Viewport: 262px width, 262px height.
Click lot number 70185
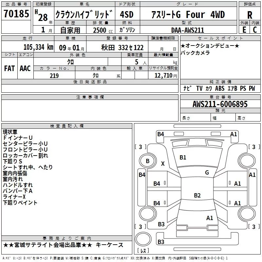click(15, 14)
